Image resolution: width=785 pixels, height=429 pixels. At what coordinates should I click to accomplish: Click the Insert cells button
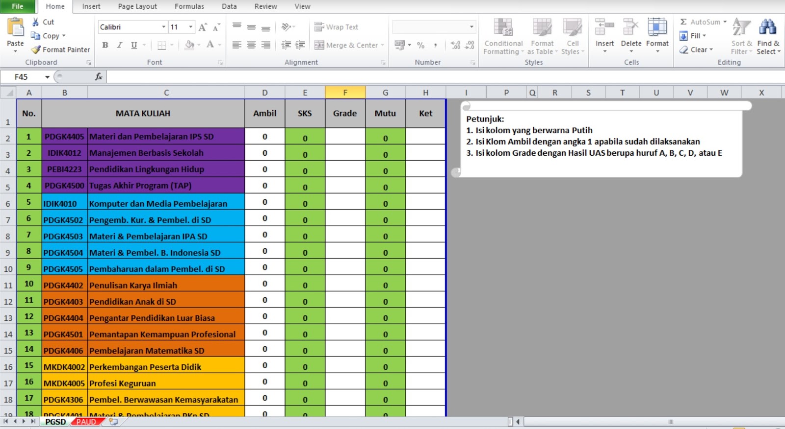click(x=604, y=36)
